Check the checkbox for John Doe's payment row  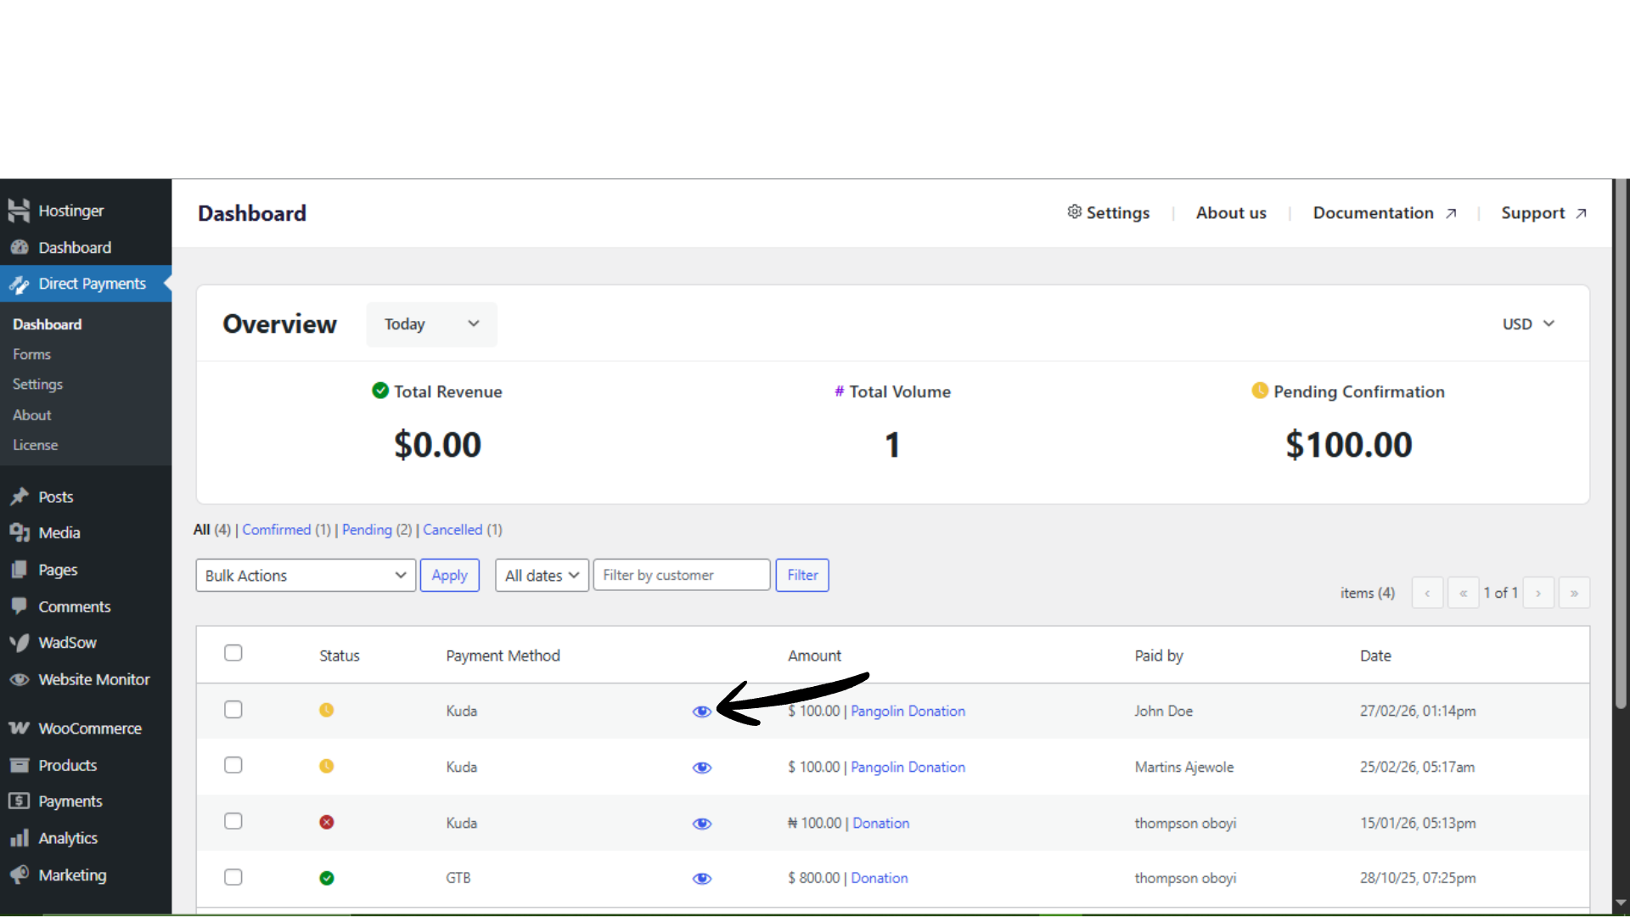(x=233, y=709)
